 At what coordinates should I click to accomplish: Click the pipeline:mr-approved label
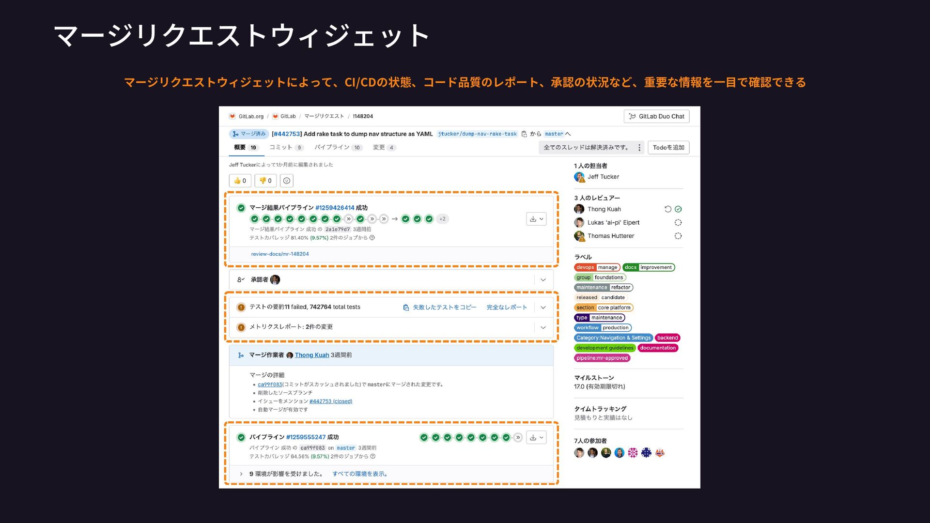(602, 358)
